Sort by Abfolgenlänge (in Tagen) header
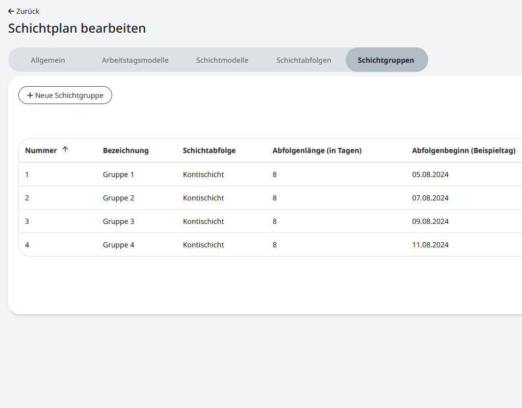Screen dimensions: 522x408 tap(317, 150)
